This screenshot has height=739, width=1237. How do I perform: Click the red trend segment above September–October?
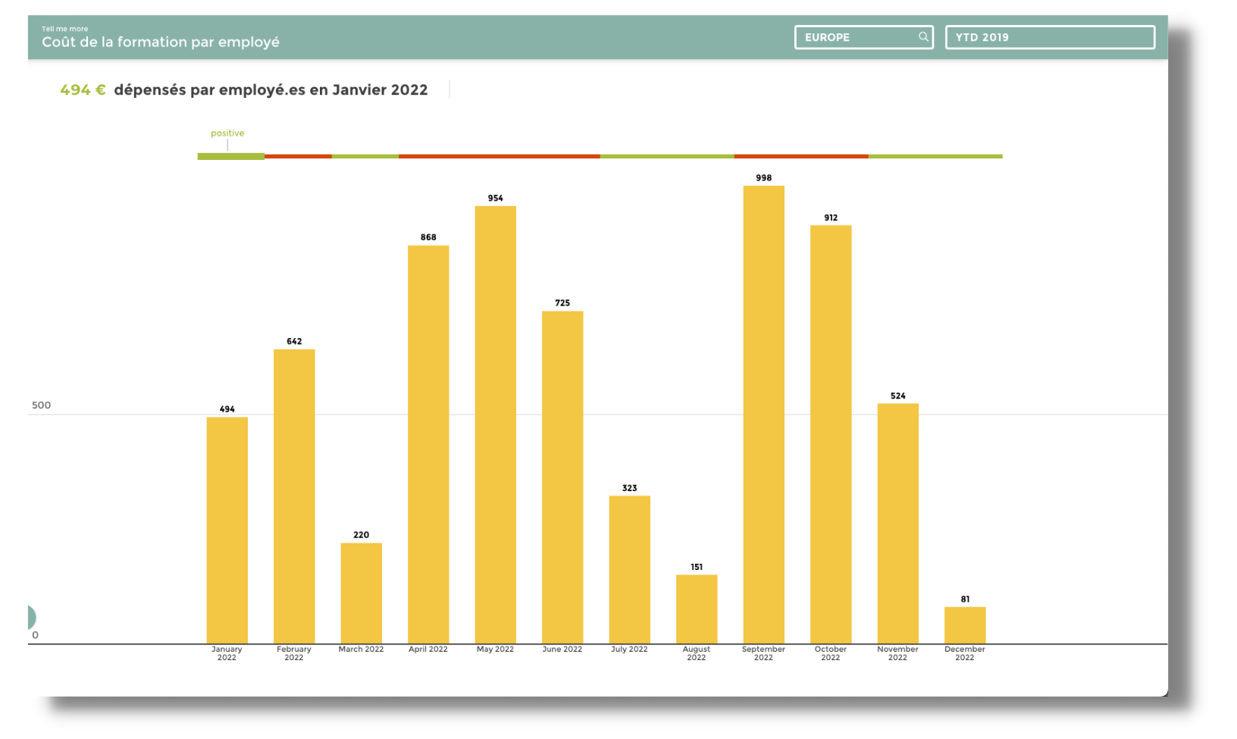coord(800,156)
